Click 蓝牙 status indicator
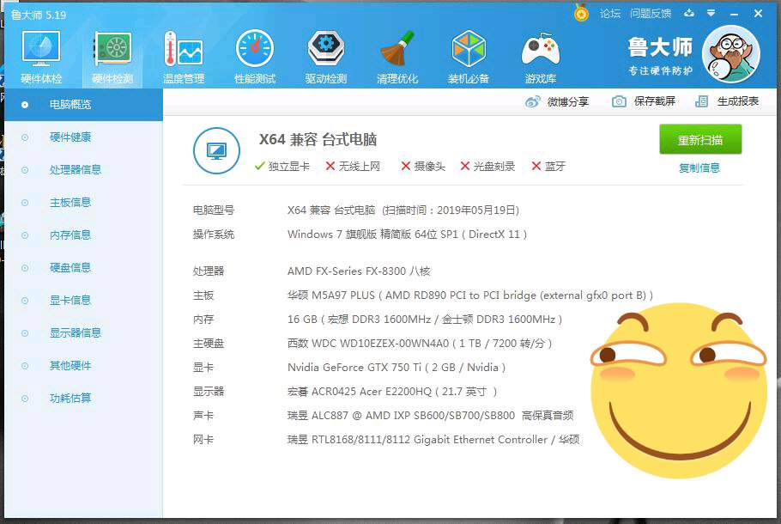The height and width of the screenshot is (524, 781). point(548,167)
